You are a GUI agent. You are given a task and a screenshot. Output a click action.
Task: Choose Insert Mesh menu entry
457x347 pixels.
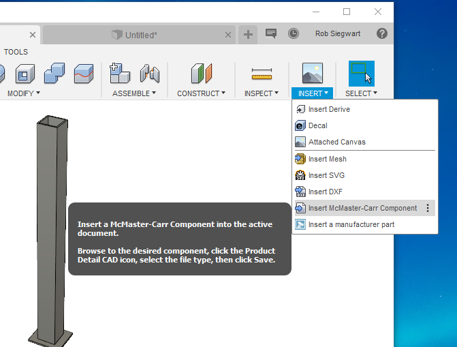[x=365, y=159]
